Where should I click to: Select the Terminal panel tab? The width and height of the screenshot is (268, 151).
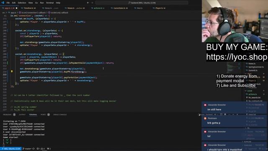point(33,115)
